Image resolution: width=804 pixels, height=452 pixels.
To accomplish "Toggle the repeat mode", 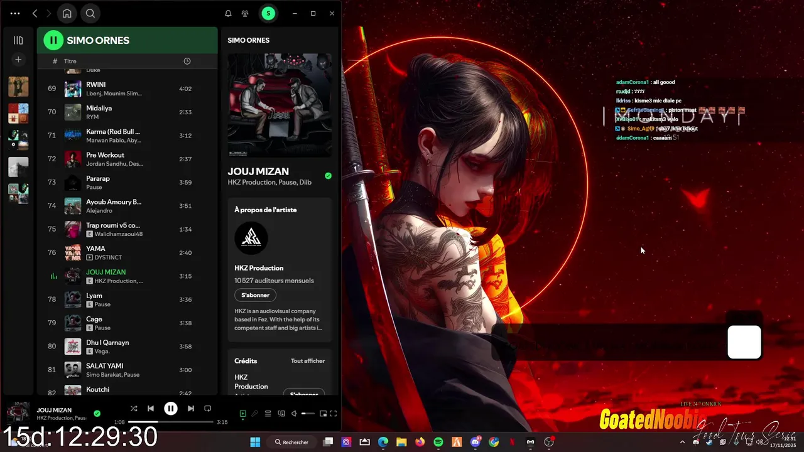I will [208, 408].
